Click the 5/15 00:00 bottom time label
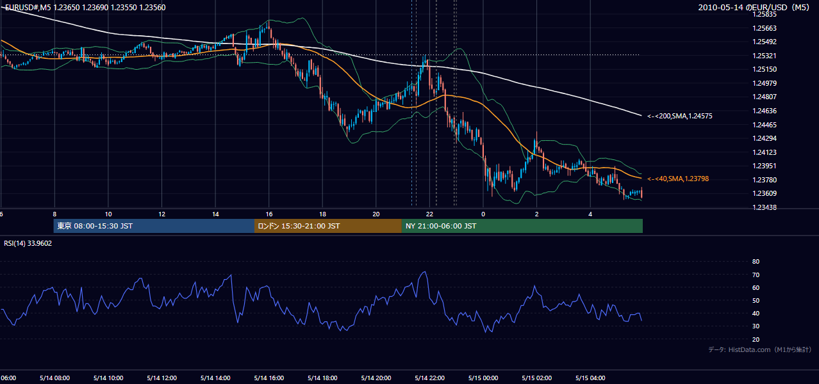Image resolution: width=819 pixels, height=384 pixels. [x=483, y=378]
